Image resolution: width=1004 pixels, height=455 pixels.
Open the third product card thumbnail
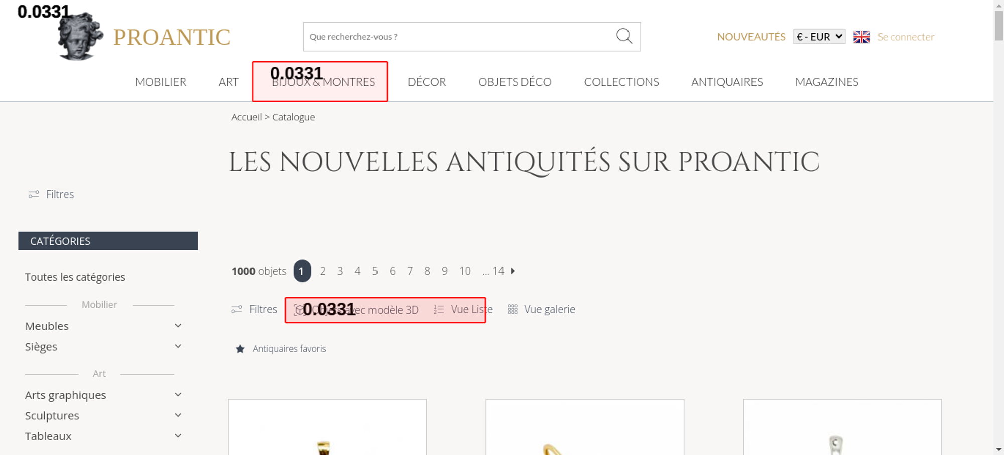click(x=842, y=427)
